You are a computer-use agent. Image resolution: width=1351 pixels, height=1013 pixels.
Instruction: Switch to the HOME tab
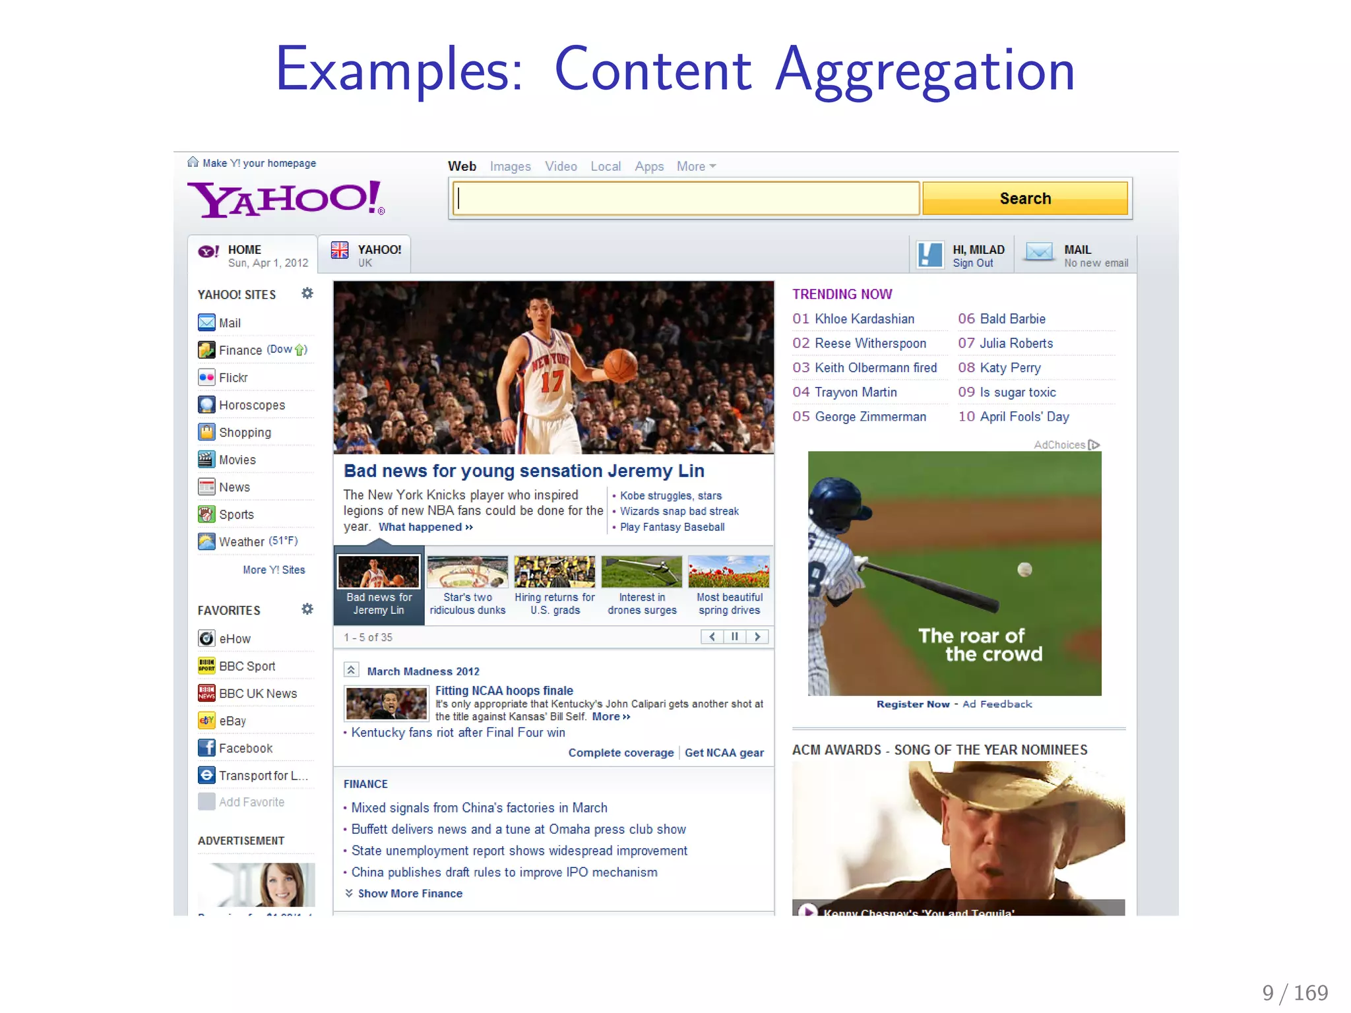point(253,255)
